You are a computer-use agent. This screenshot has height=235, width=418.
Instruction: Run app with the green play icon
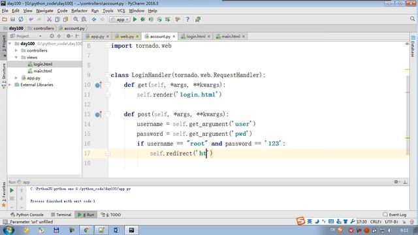click(x=135, y=20)
